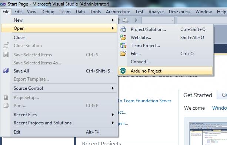Select Arduino Project in Open submenu

165,71
